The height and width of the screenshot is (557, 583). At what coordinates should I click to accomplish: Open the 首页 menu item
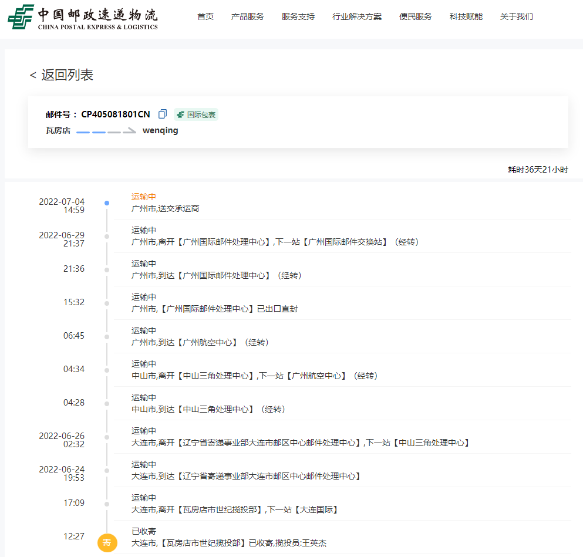point(205,16)
